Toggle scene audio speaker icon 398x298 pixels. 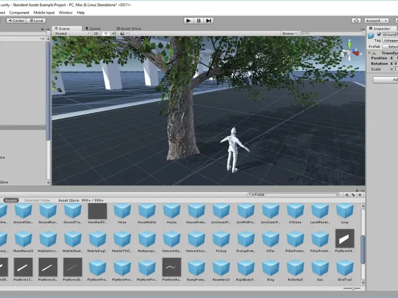pyautogui.click(x=114, y=33)
